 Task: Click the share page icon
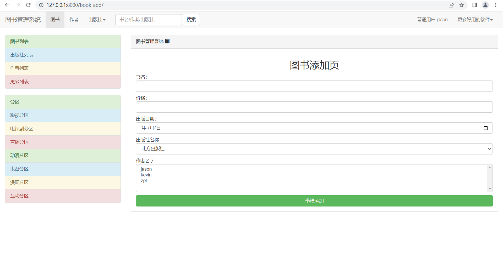point(451,5)
